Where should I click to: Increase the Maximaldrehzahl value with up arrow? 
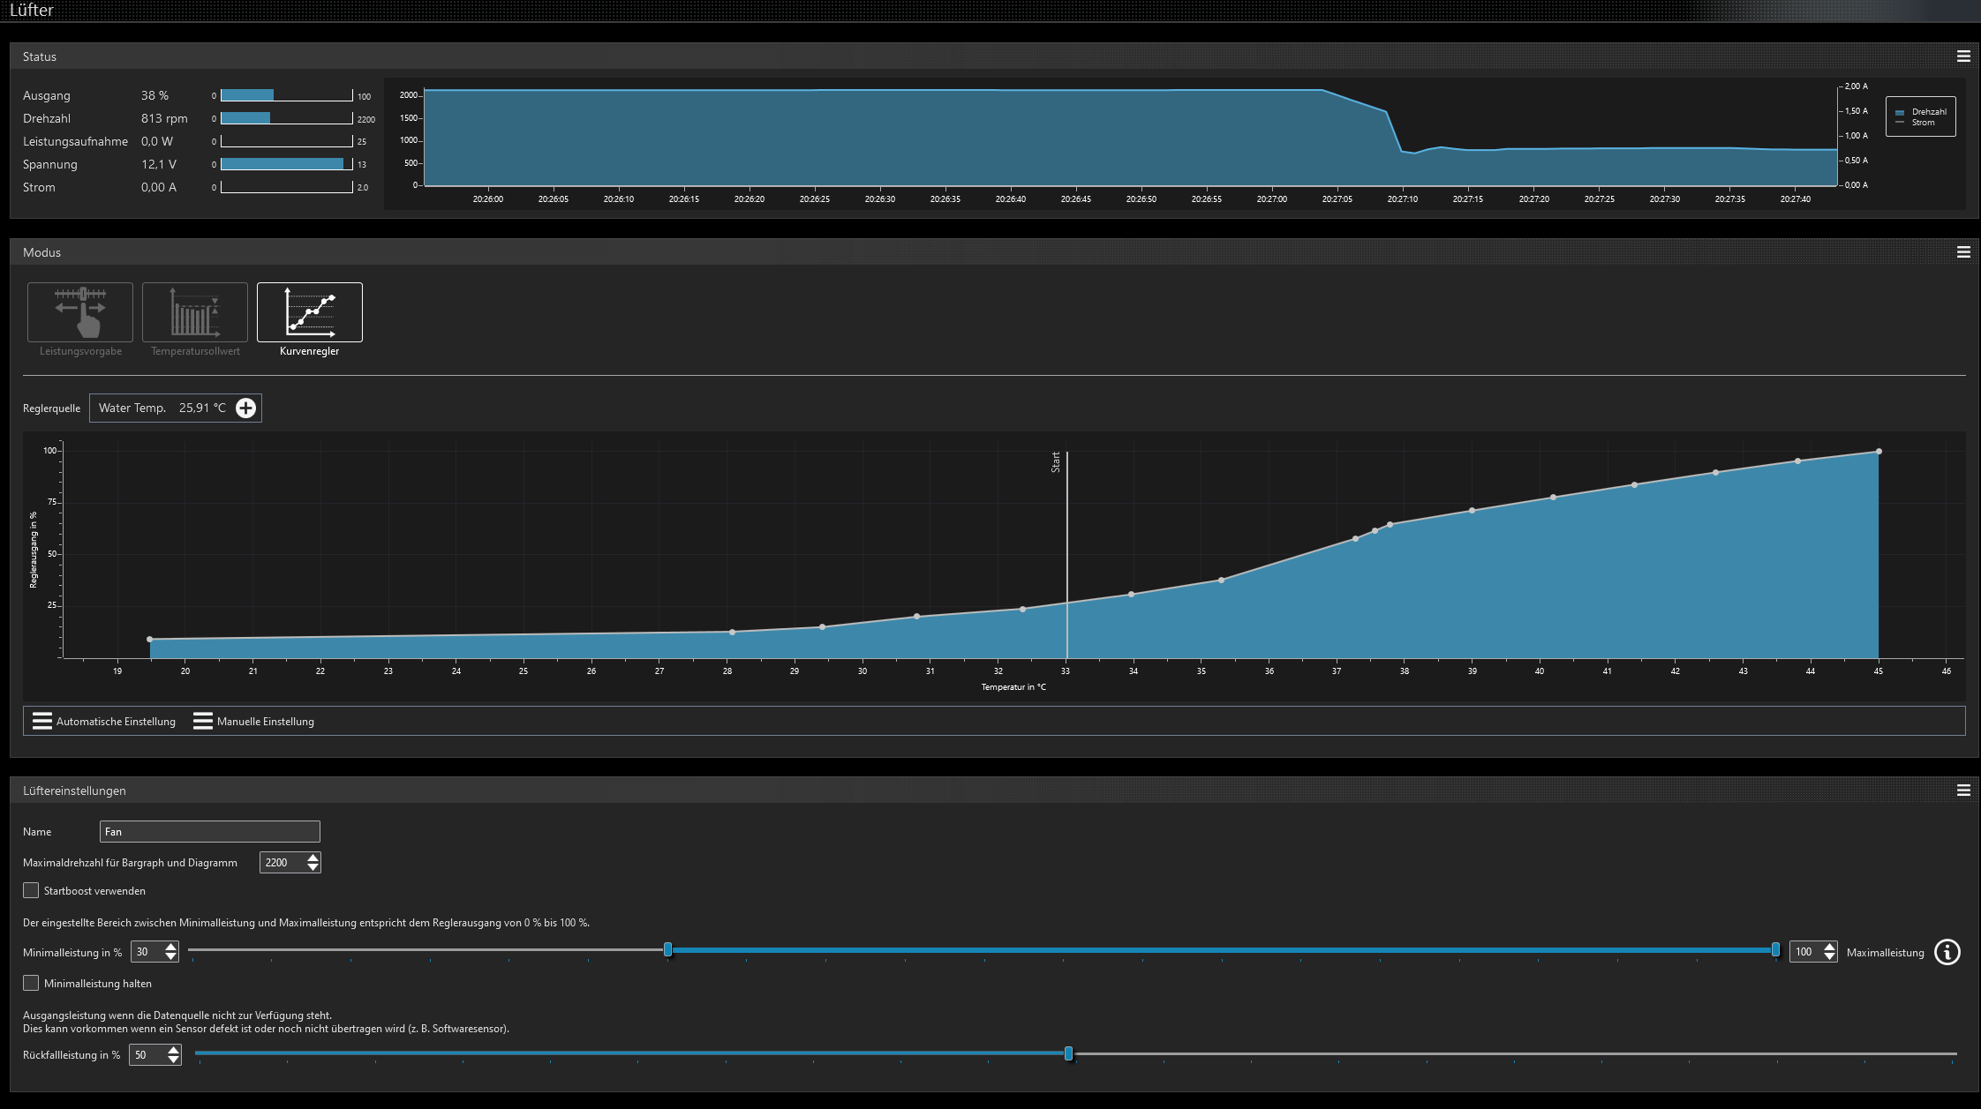coord(313,858)
